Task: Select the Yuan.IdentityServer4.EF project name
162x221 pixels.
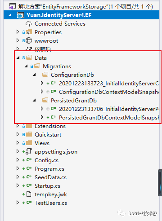Action: [59, 15]
